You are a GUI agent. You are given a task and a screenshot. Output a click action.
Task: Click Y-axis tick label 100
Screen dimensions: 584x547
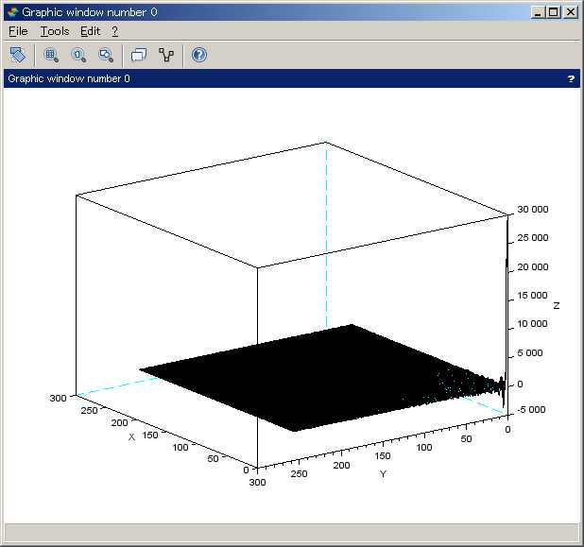[x=424, y=447]
